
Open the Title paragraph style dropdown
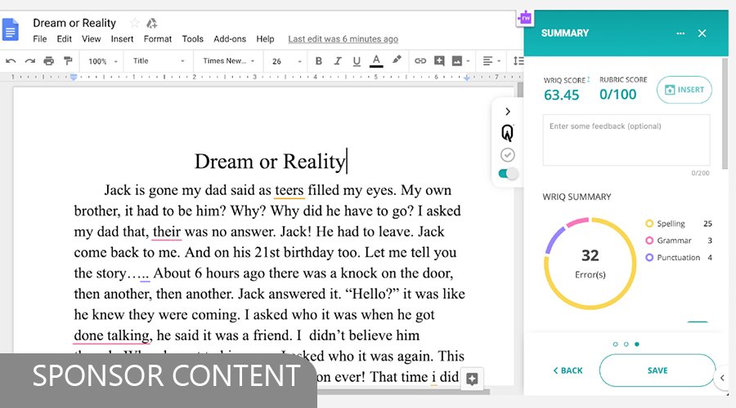[158, 61]
